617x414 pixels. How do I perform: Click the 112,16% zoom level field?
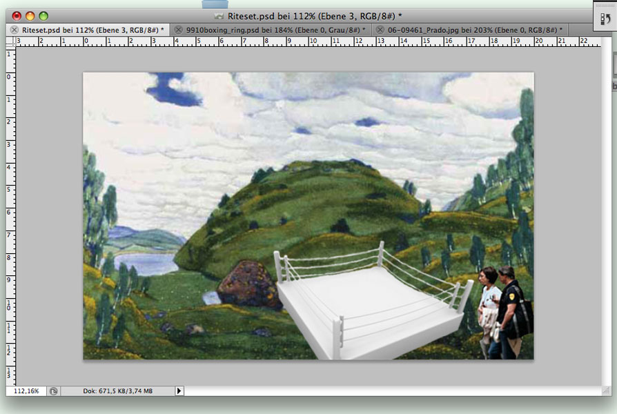(x=26, y=391)
